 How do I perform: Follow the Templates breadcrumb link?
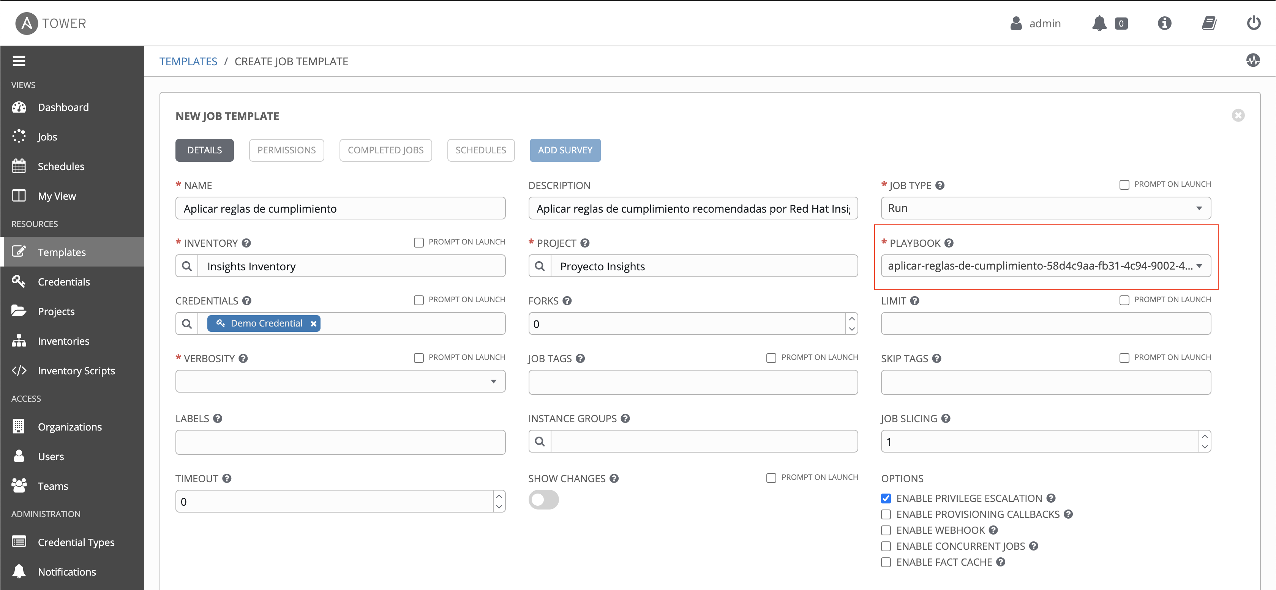click(188, 62)
